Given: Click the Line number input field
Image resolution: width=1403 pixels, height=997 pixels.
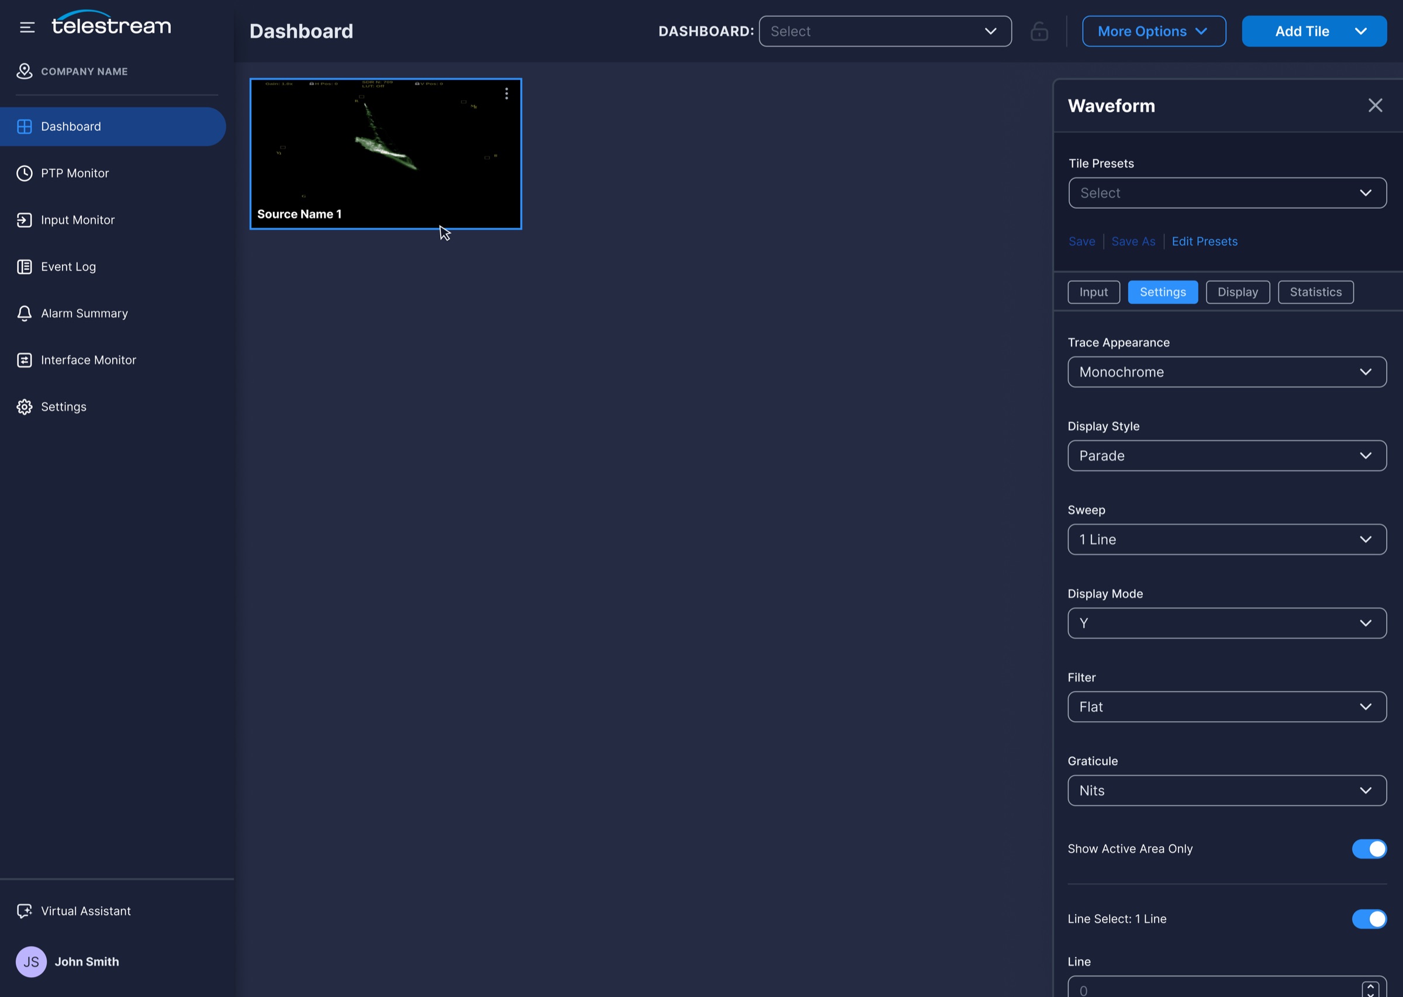Looking at the screenshot, I should point(1227,986).
